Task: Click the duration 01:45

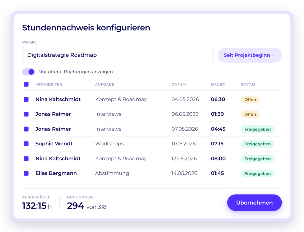Action: coord(217,173)
